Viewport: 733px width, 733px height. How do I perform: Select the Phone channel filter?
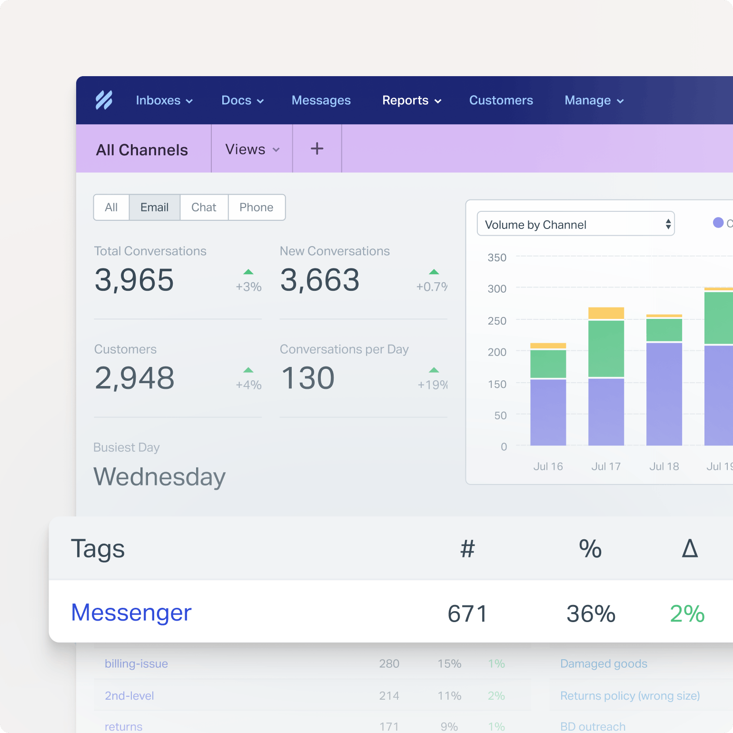tap(257, 207)
